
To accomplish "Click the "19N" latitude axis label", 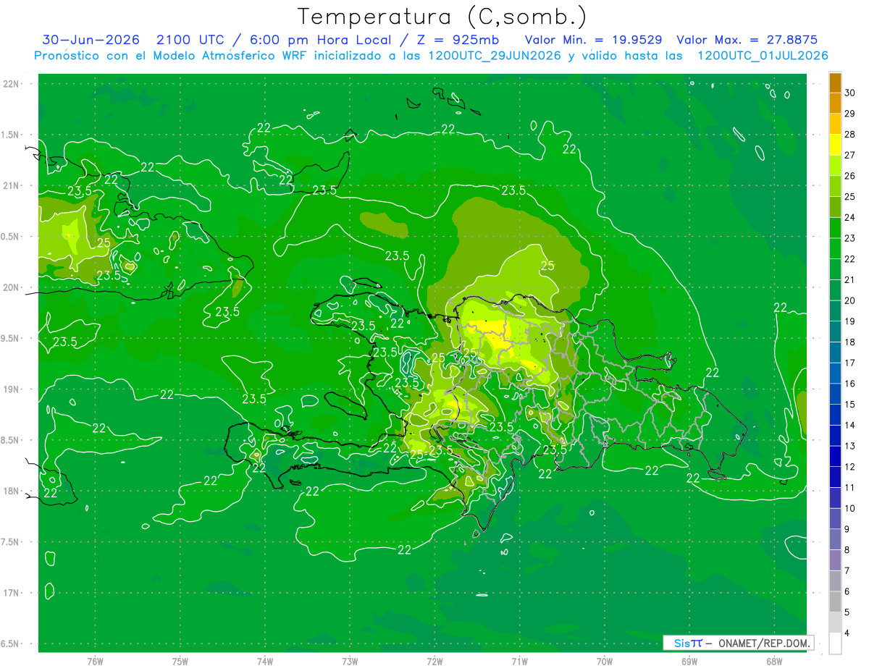I will click(x=11, y=389).
